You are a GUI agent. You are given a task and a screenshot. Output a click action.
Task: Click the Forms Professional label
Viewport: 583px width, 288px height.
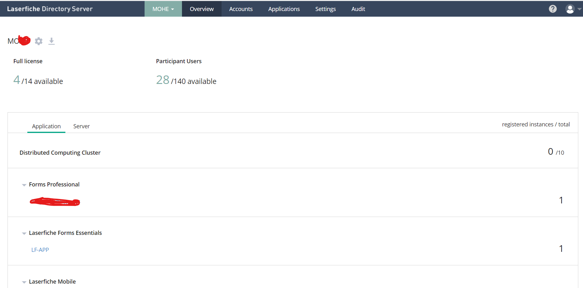coord(54,184)
